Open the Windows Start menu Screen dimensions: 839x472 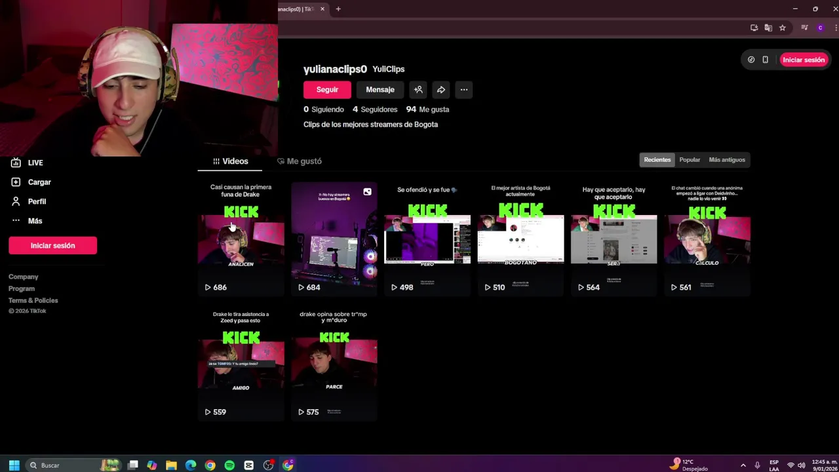coord(14,465)
